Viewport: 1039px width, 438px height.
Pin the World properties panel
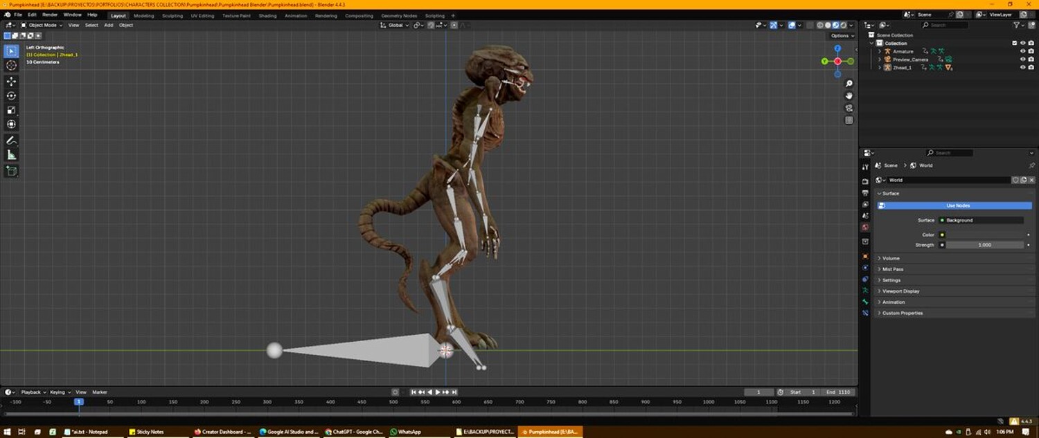tap(1031, 165)
